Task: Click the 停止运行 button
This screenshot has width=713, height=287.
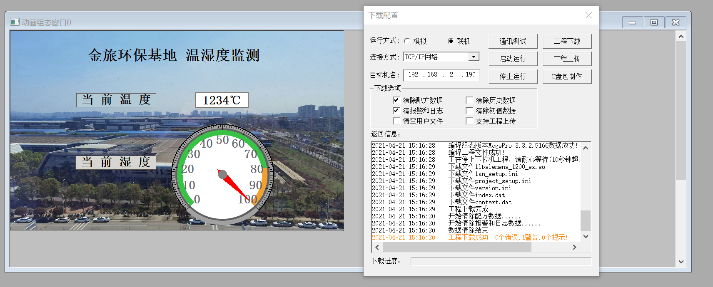Action: pyautogui.click(x=513, y=77)
